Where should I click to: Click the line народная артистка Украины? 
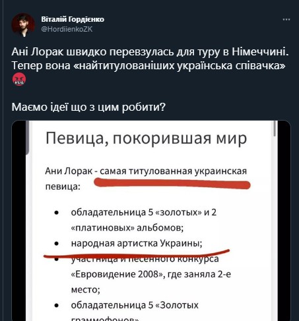[x=137, y=243]
